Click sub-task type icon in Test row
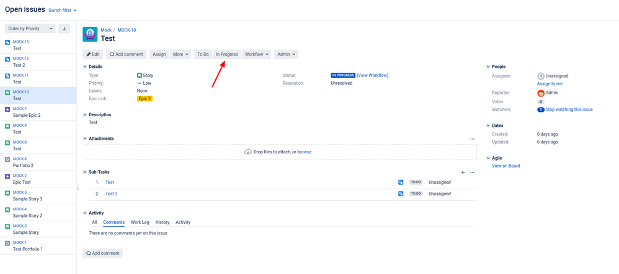The image size is (619, 274). pos(401,182)
